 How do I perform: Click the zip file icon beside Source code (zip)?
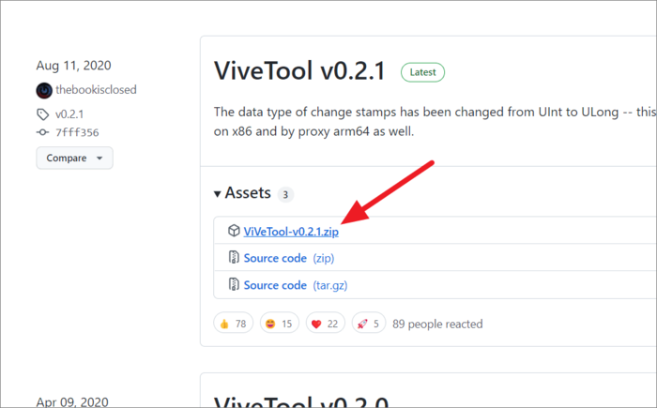(234, 257)
